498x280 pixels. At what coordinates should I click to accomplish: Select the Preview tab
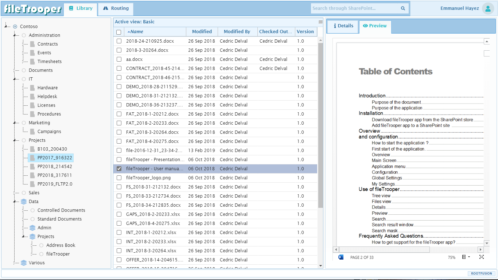click(x=375, y=26)
